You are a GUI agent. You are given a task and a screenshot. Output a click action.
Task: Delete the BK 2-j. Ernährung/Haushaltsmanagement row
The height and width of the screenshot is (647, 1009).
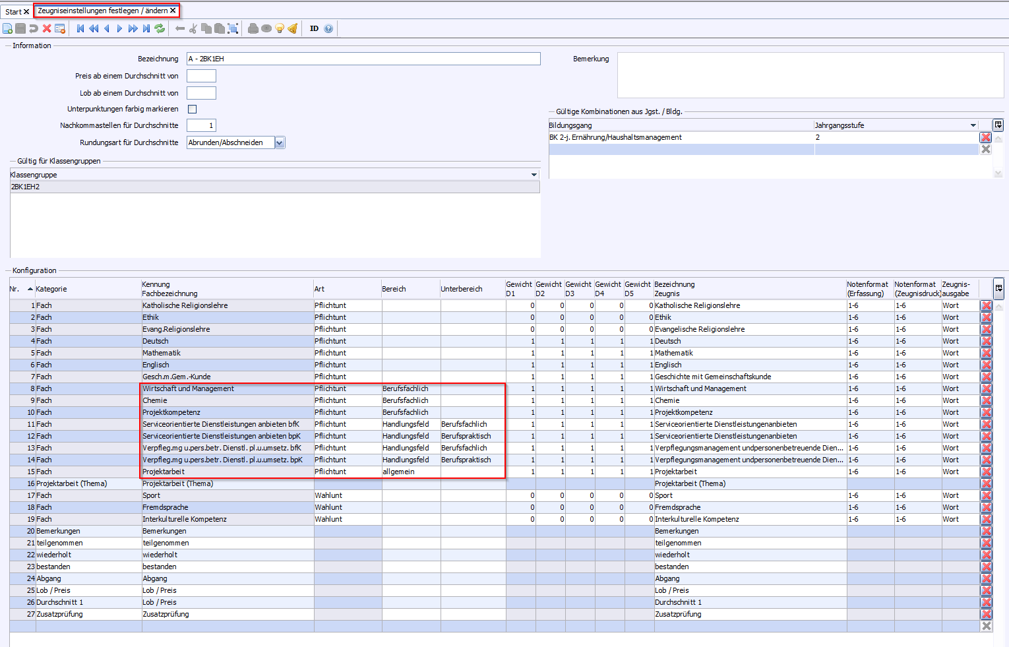pos(985,137)
